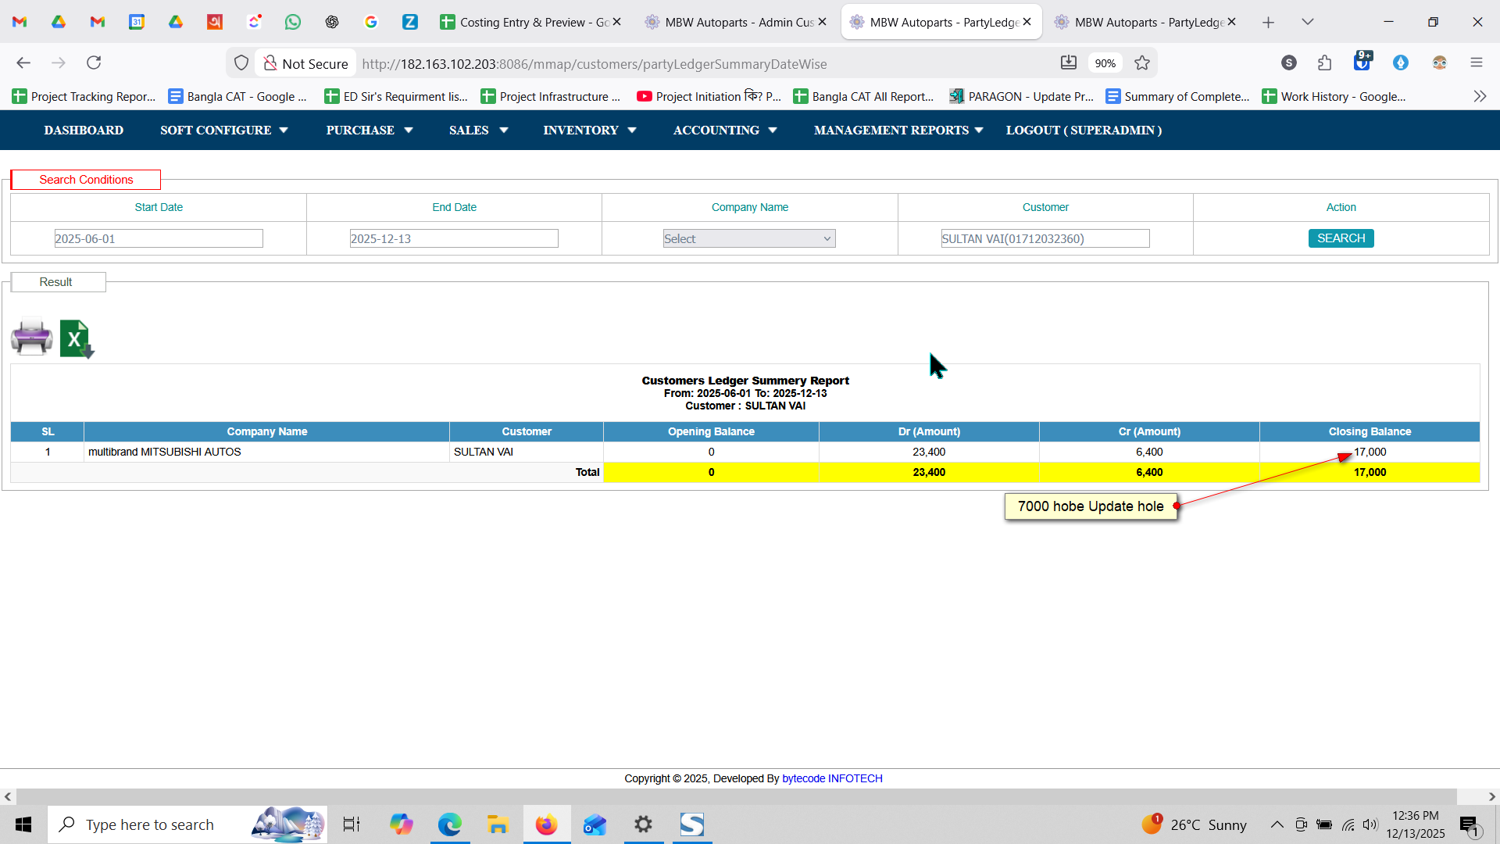Screen dimensions: 1500x844
Task: Open the bytecode INFOTECH link
Action: [832, 778]
